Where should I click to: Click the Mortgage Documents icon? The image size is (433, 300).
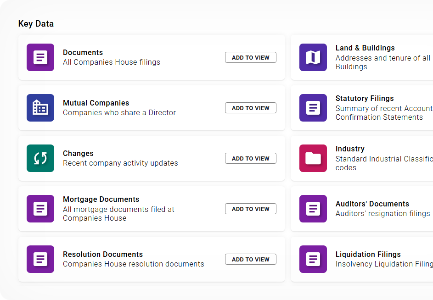40,209
